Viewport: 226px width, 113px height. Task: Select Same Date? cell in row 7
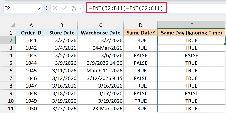coord(140,78)
